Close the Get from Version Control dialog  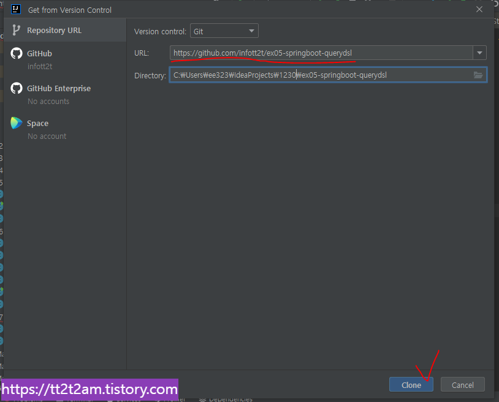(x=479, y=9)
